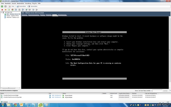Collapse the 192.168.0.222 host tree node
The width and height of the screenshot is (171, 107).
(1, 13)
